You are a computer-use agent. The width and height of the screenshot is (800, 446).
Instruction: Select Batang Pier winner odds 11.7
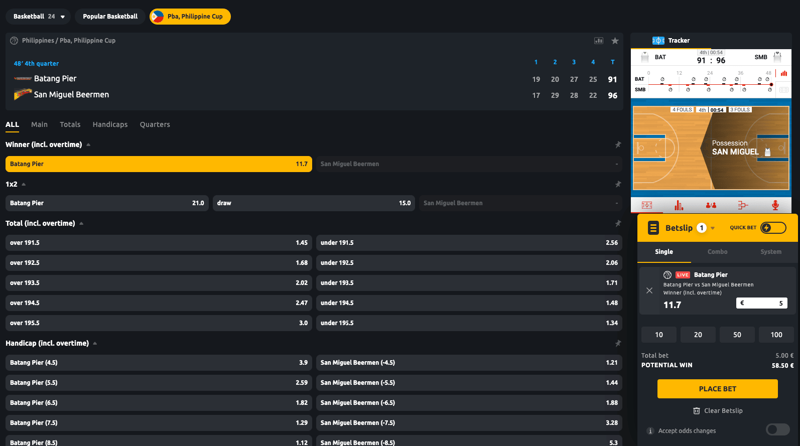(x=159, y=164)
